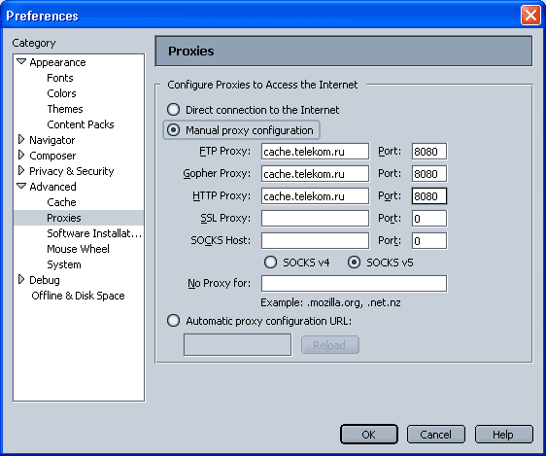Open the Cache preferences item
The image size is (546, 456).
click(x=61, y=202)
